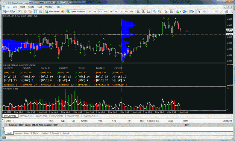
Task: Open the Help menu
Action: pyautogui.click(x=58, y=7)
